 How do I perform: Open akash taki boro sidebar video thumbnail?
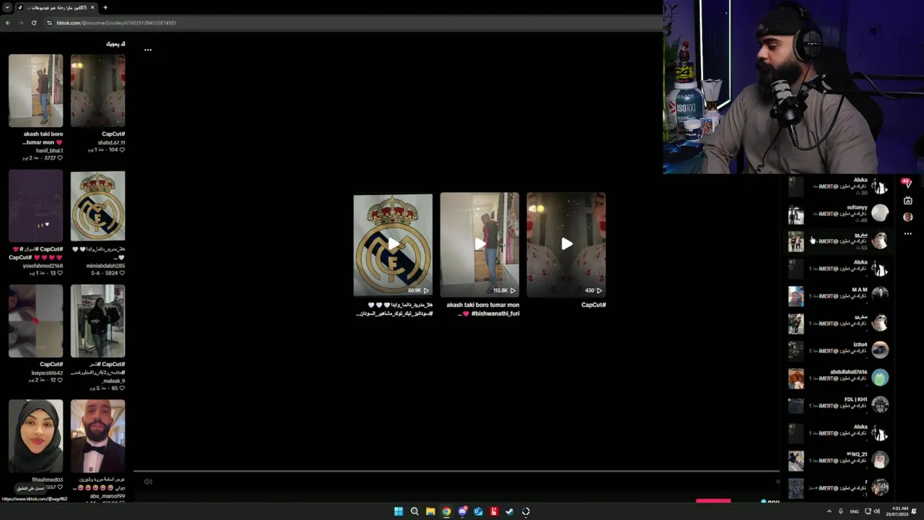pyautogui.click(x=35, y=90)
